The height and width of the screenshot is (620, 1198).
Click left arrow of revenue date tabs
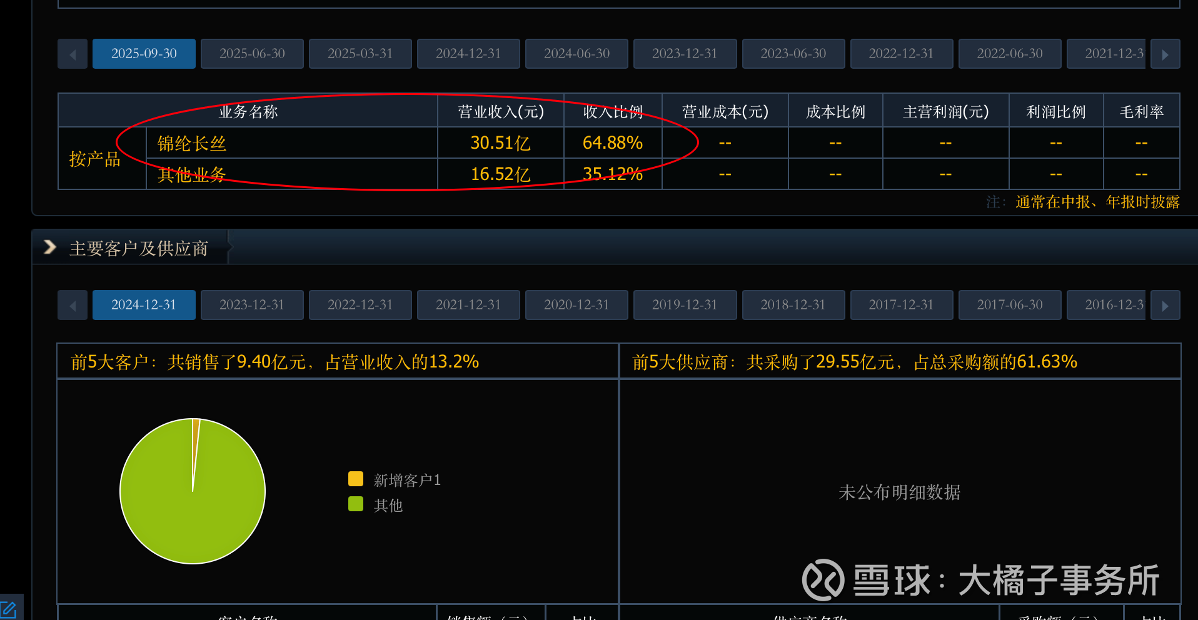73,54
